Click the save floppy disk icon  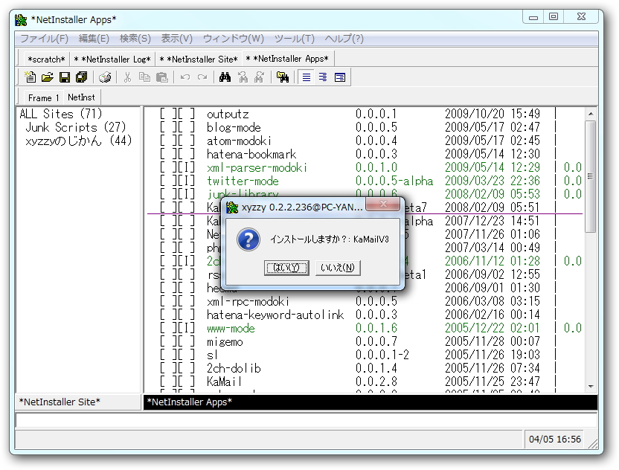tap(65, 77)
